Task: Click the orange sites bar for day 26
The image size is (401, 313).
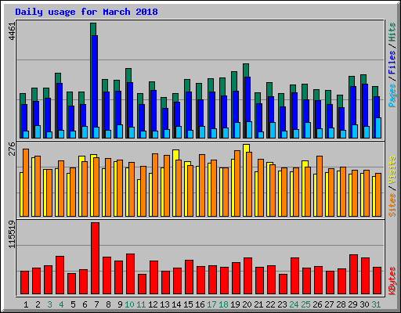Action: [x=320, y=186]
